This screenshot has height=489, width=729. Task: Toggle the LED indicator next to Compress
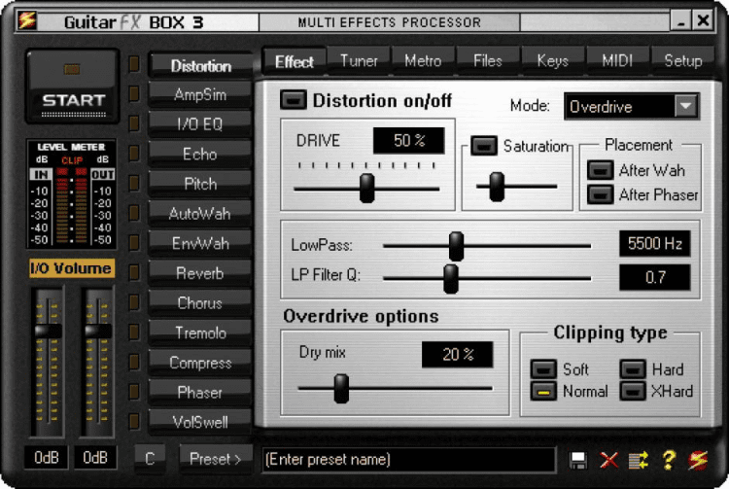(134, 362)
